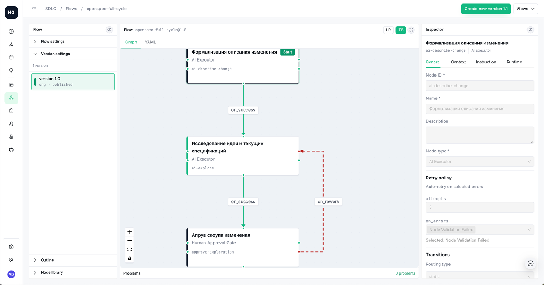544x285 pixels.
Task: Open the Runtime tab in Inspector
Action: [514, 62]
